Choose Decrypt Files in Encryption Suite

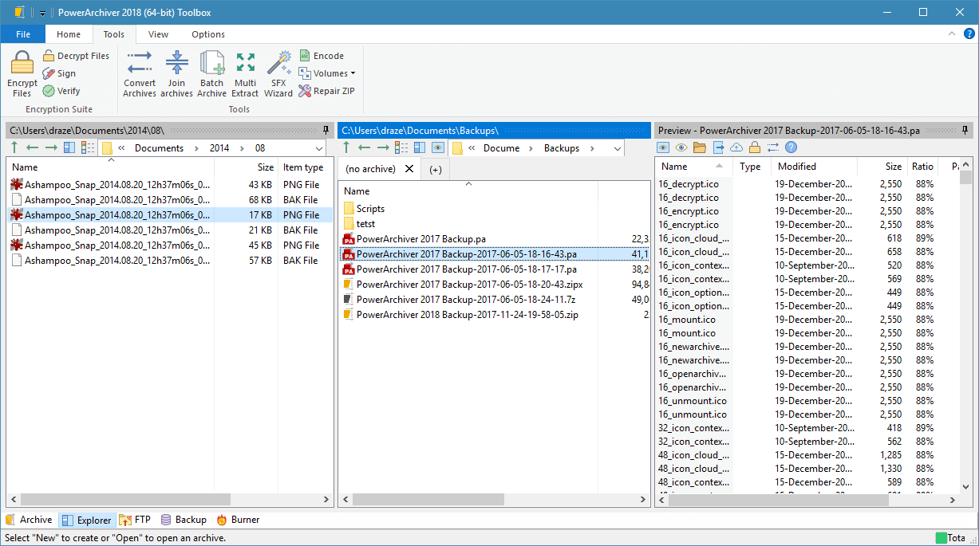click(76, 56)
